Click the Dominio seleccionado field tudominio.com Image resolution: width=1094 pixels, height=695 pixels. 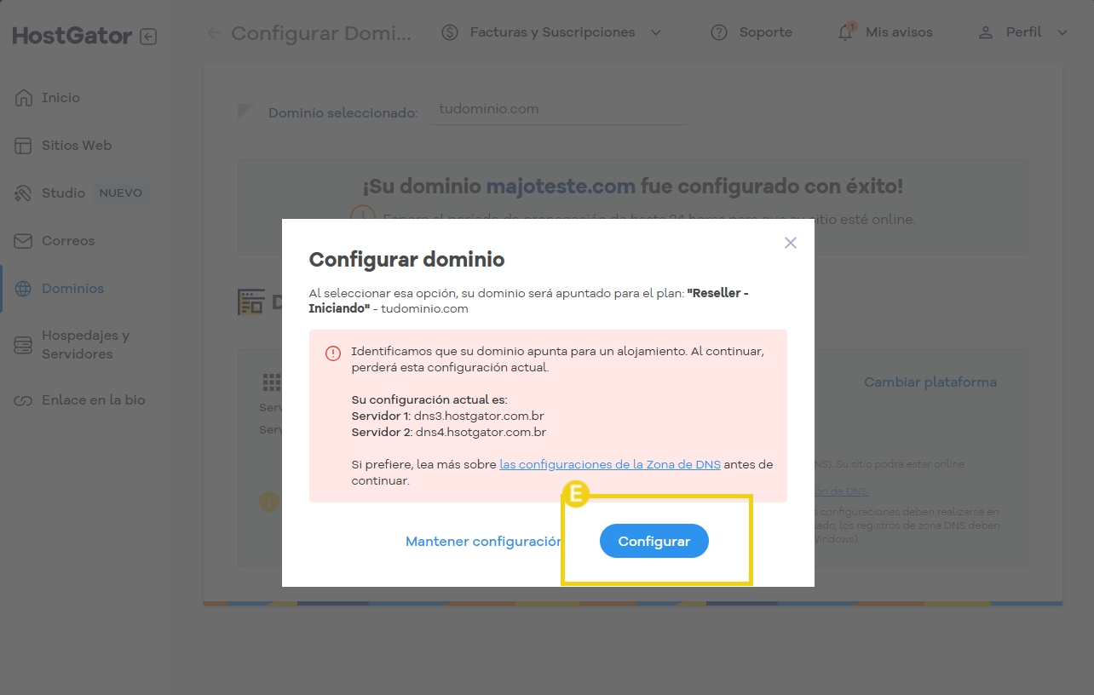(558, 110)
